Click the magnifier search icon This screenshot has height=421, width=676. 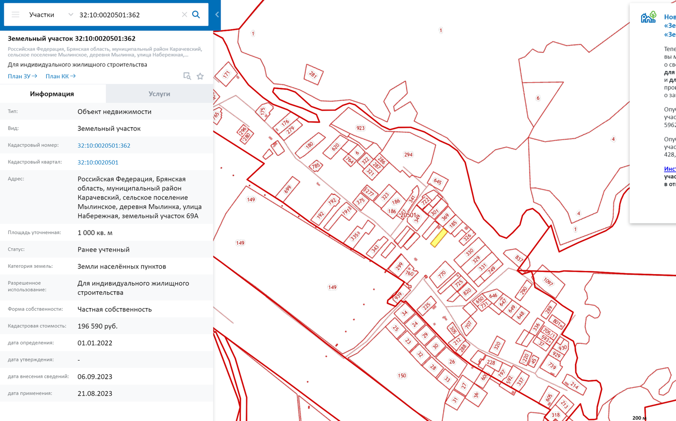(x=196, y=15)
